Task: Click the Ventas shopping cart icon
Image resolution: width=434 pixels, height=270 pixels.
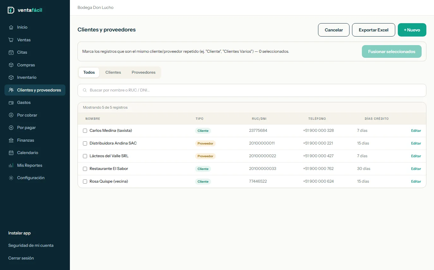Action: [x=11, y=40]
